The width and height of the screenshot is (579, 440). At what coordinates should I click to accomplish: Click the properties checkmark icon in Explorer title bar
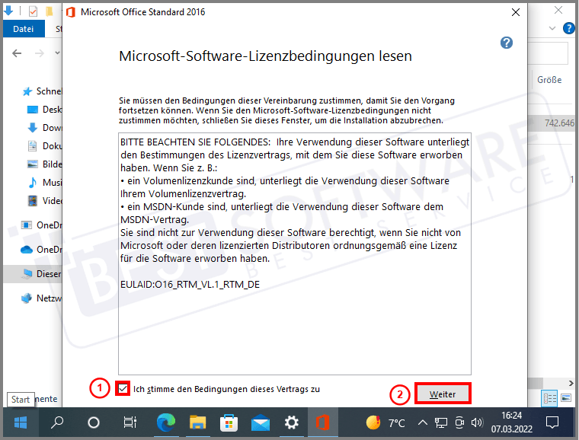[33, 11]
